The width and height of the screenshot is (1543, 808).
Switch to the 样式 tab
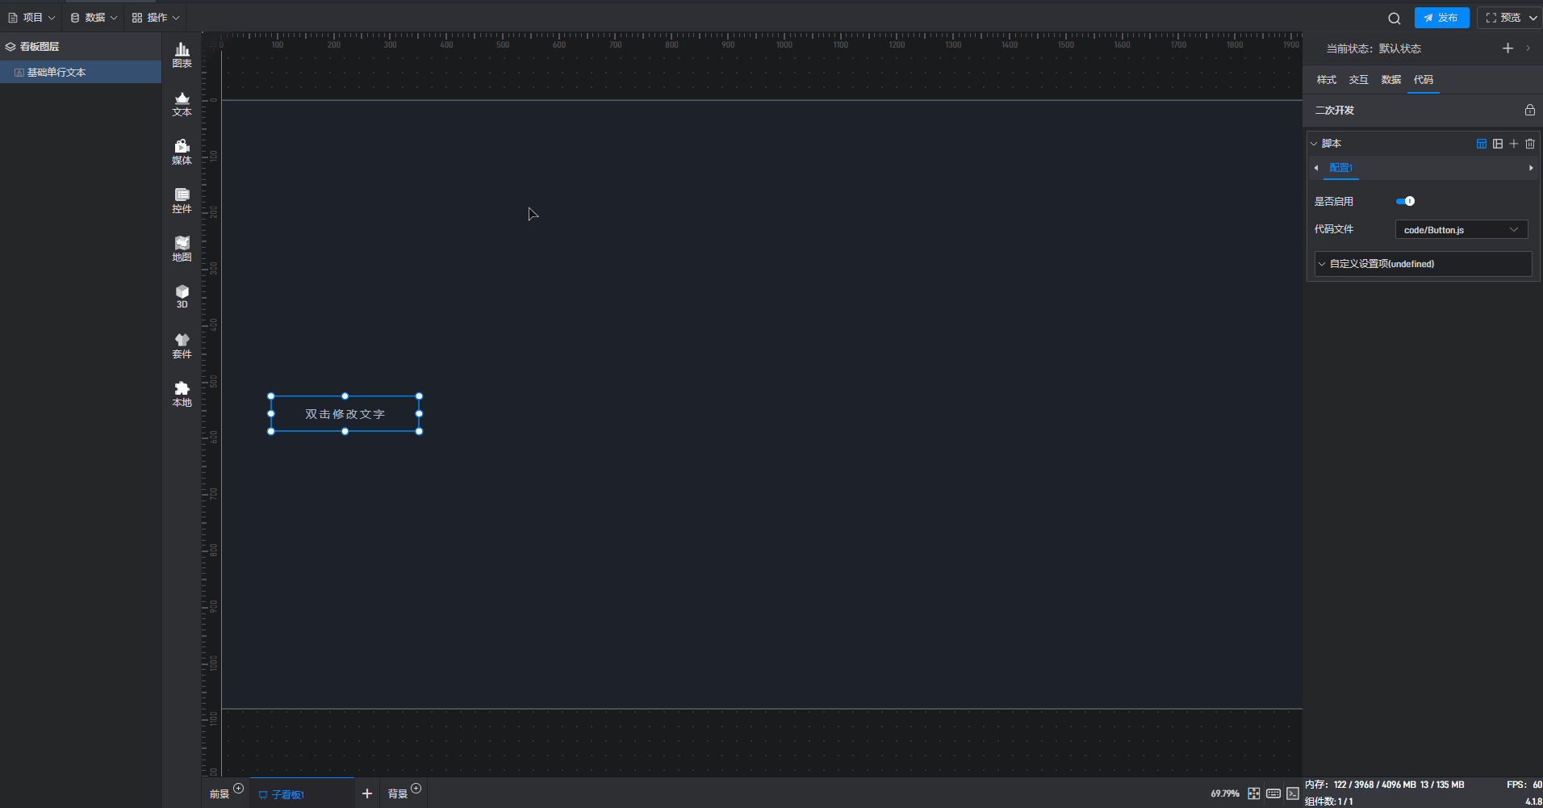point(1326,79)
